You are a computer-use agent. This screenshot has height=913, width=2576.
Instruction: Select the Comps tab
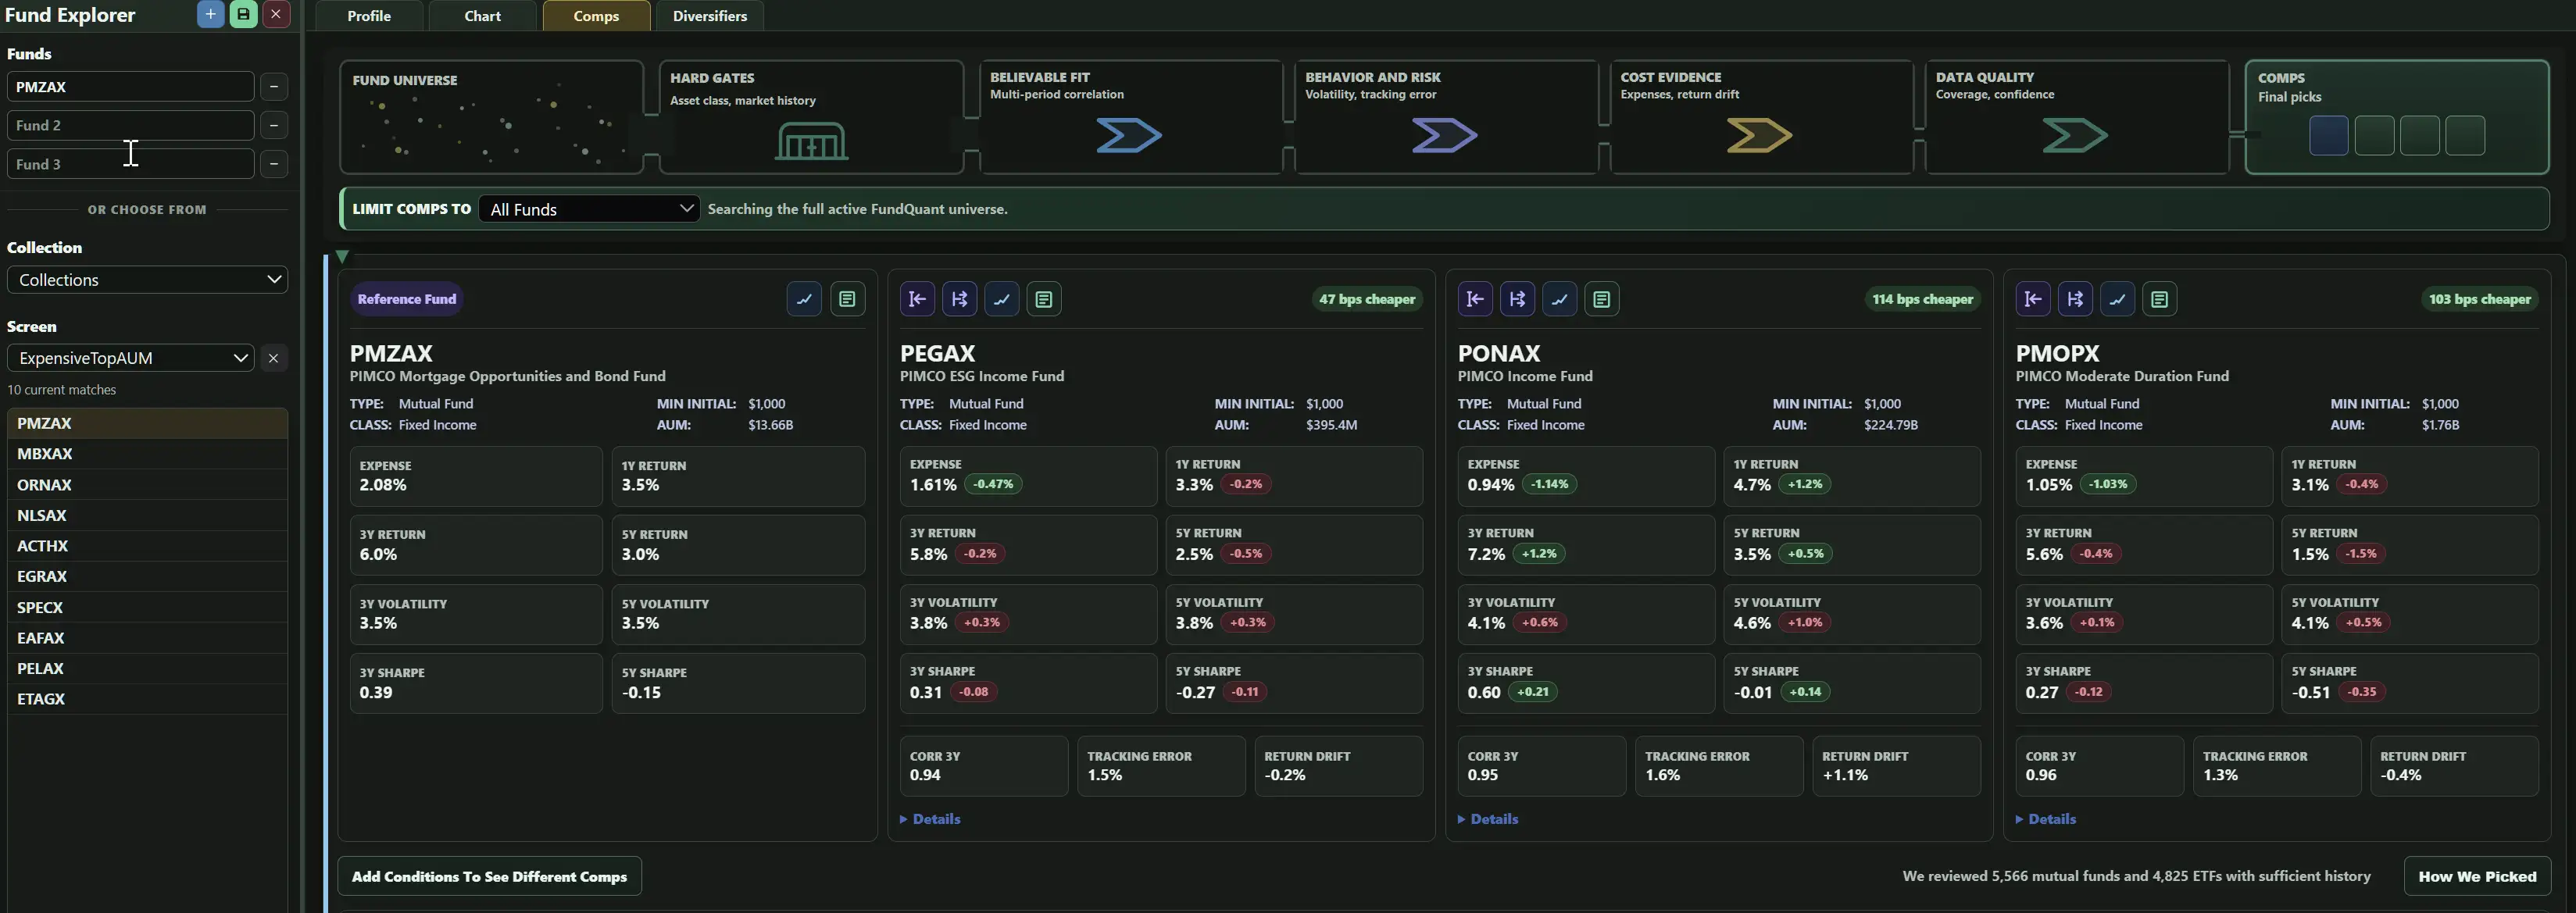click(x=596, y=16)
